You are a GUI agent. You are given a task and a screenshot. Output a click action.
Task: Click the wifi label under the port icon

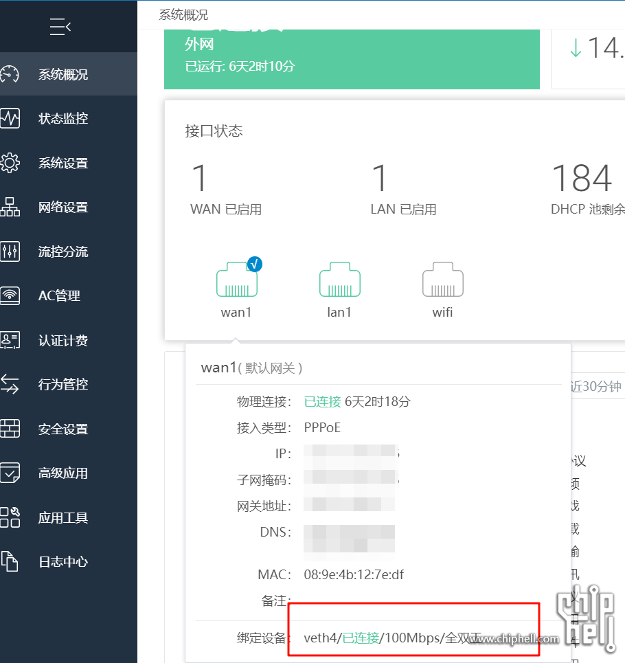coord(442,312)
